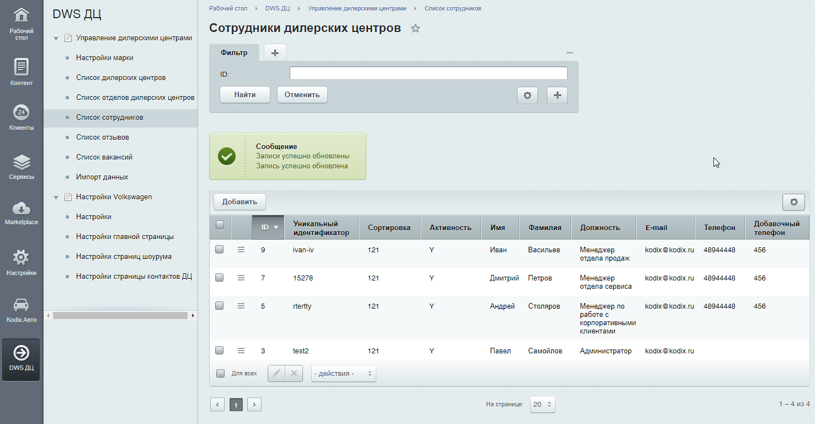Open Настройки главной страницы menu item
815x424 pixels.
125,237
